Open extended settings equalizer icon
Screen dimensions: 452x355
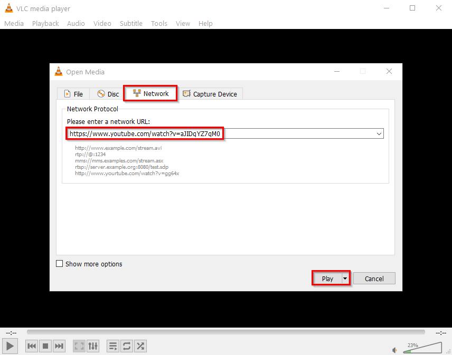coord(93,346)
